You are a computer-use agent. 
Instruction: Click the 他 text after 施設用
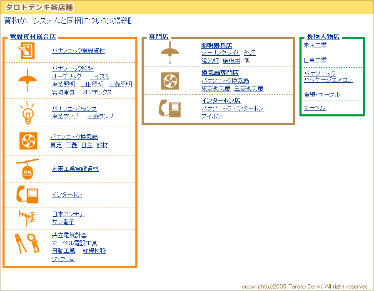247,61
